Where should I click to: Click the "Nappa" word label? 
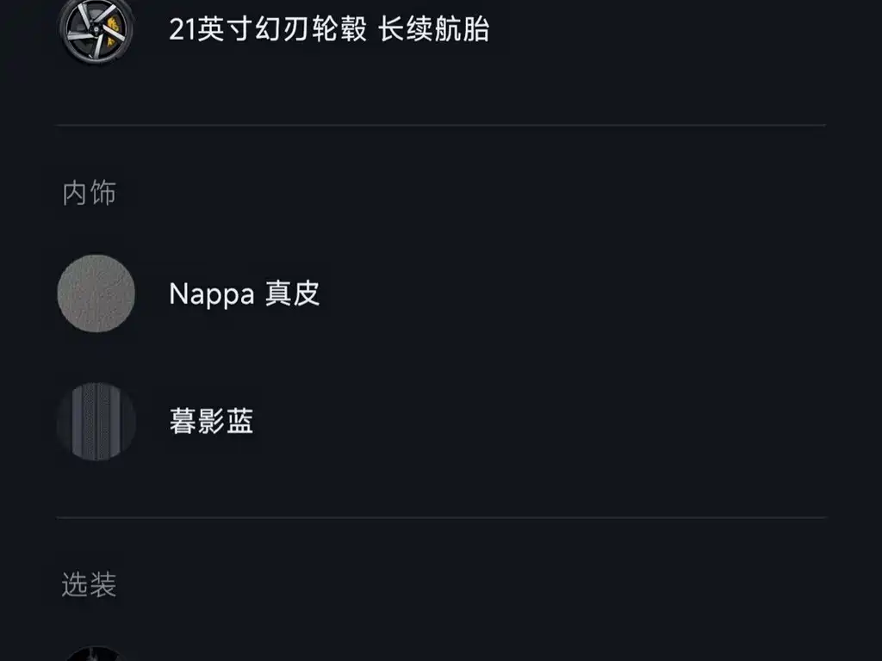coord(211,294)
